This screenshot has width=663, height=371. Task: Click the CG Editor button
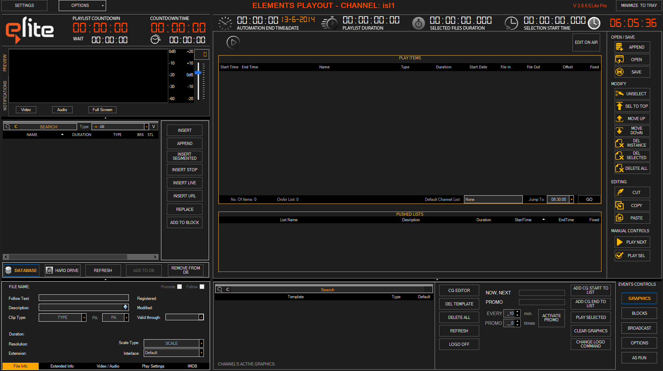click(459, 291)
